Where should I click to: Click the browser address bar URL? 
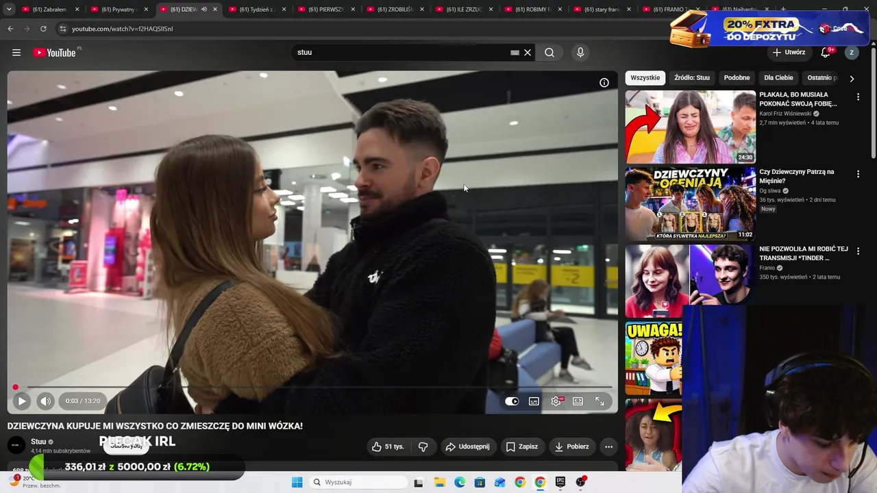122,29
